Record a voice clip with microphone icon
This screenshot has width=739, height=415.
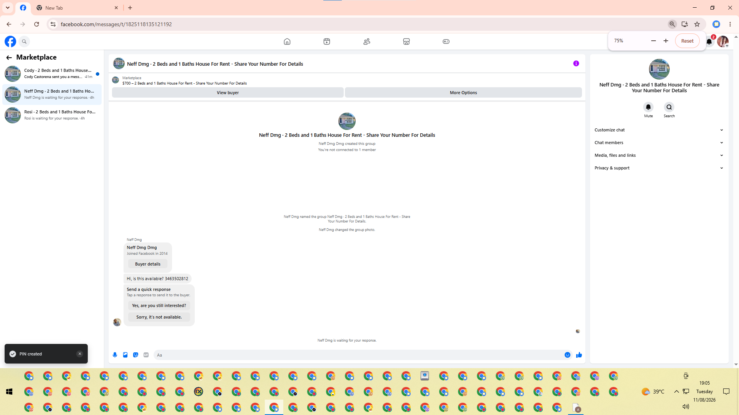coord(115,355)
